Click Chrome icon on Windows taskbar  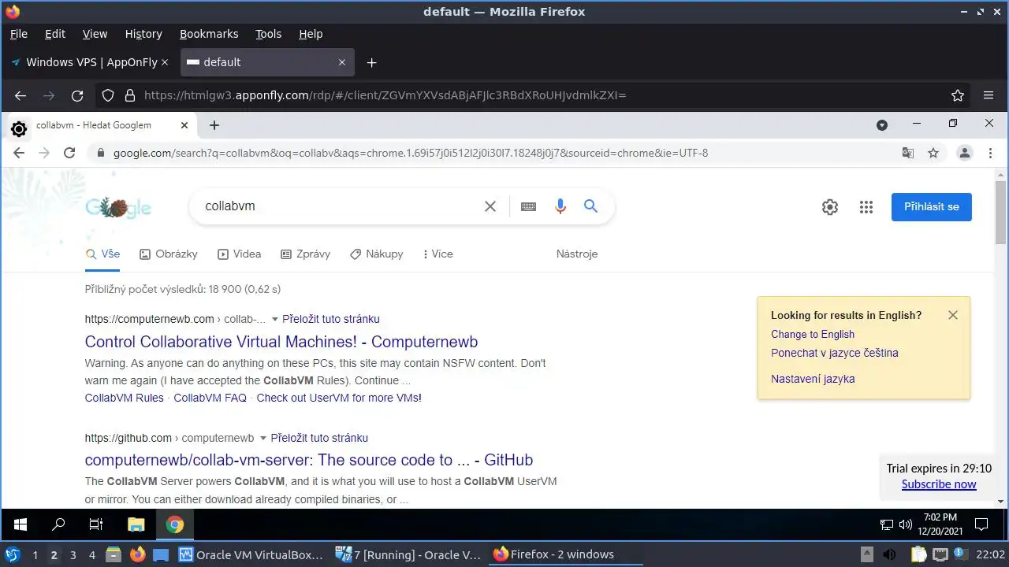tap(175, 524)
